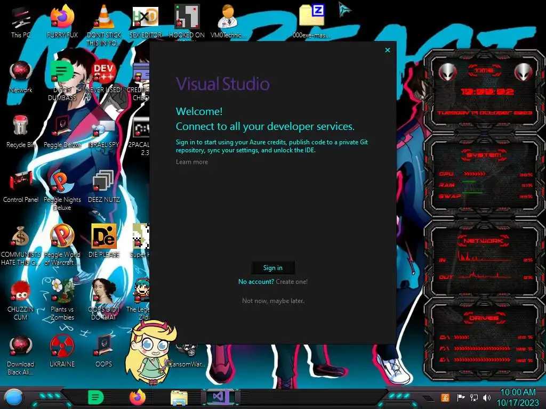
Task: Close the Visual Studio welcome dialog
Action: (x=388, y=50)
